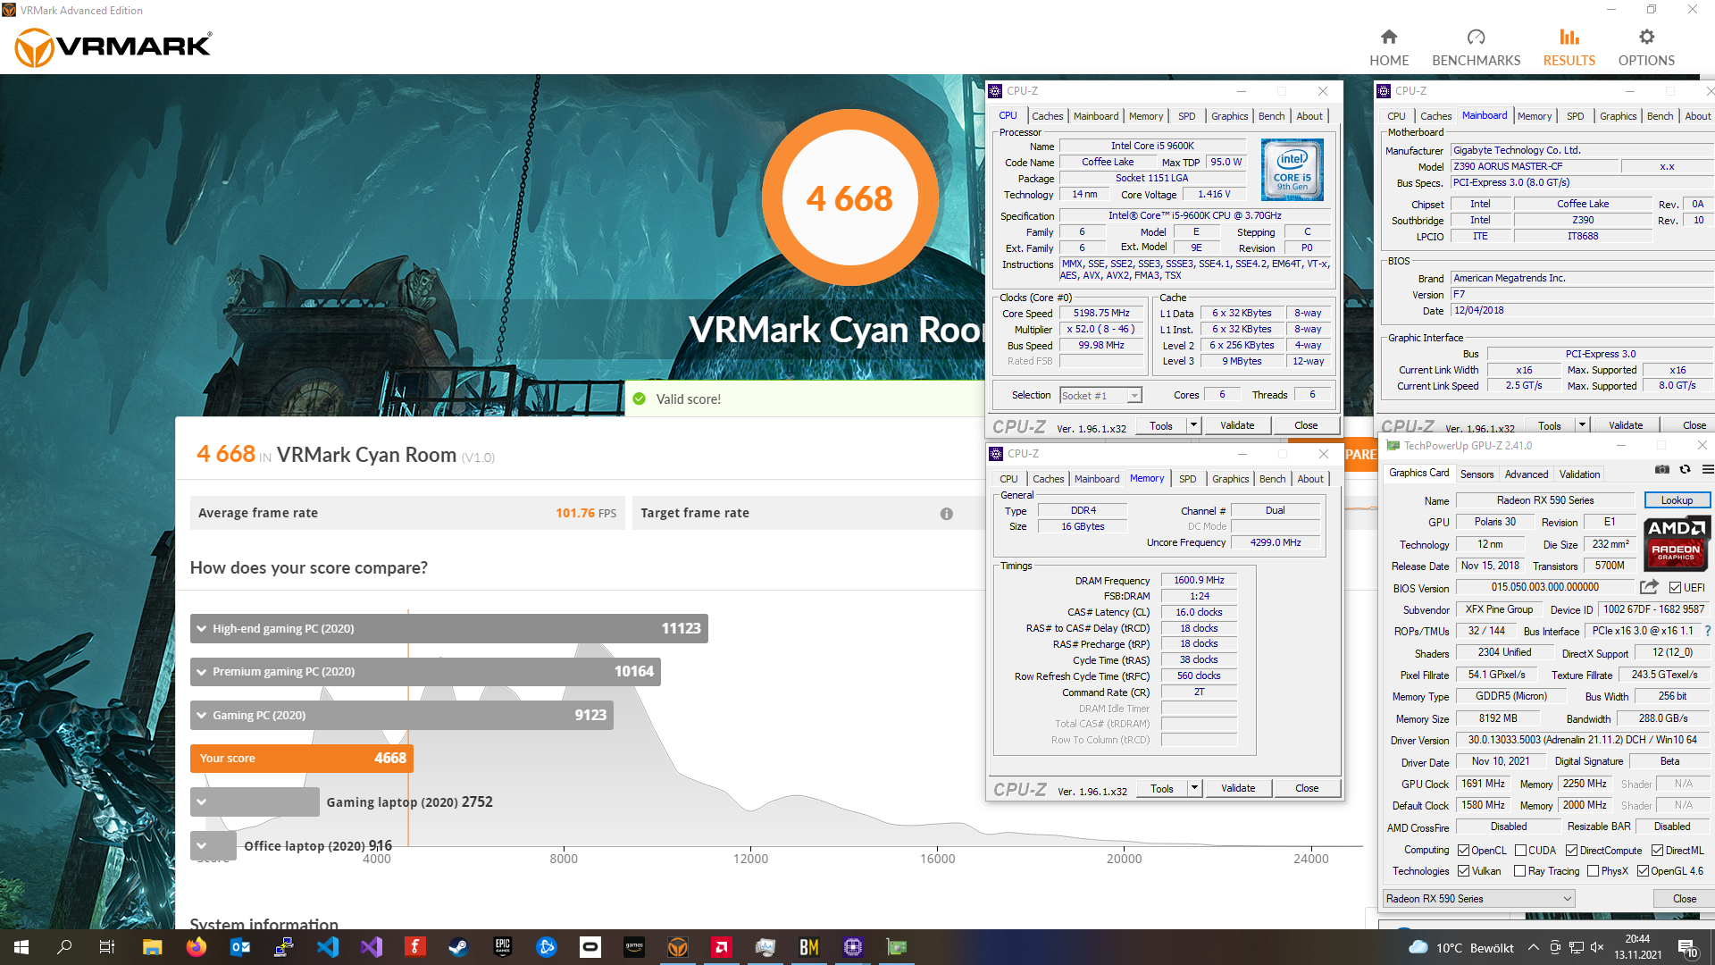Open Visual Studio from the taskbar
1715x965 pixels.
(x=371, y=947)
